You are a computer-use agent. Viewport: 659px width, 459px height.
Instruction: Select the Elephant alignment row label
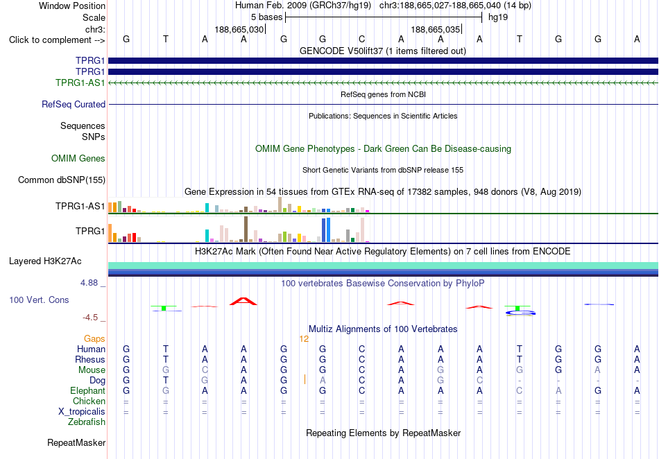click(x=87, y=390)
